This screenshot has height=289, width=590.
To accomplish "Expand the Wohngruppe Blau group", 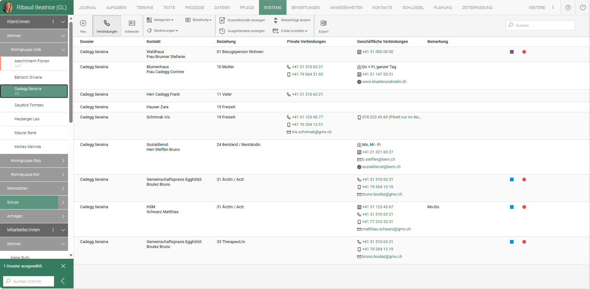I will pyautogui.click(x=63, y=161).
